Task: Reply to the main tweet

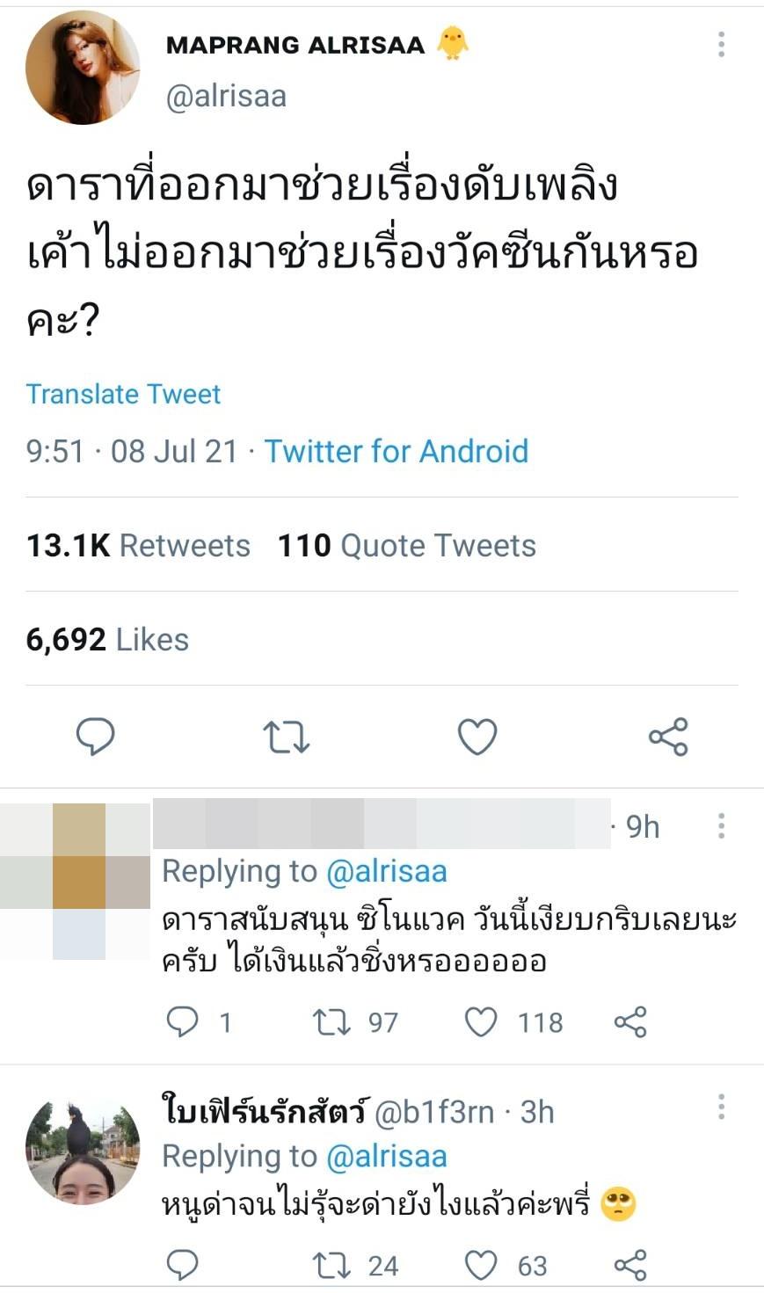Action: pos(96,737)
